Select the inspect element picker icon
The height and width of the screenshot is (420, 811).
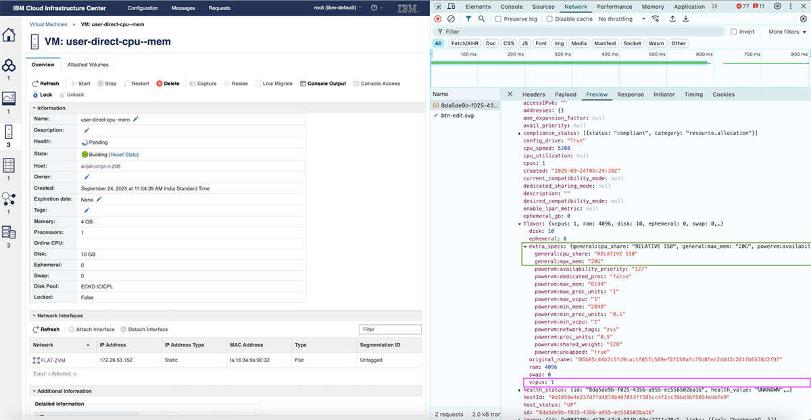439,7
